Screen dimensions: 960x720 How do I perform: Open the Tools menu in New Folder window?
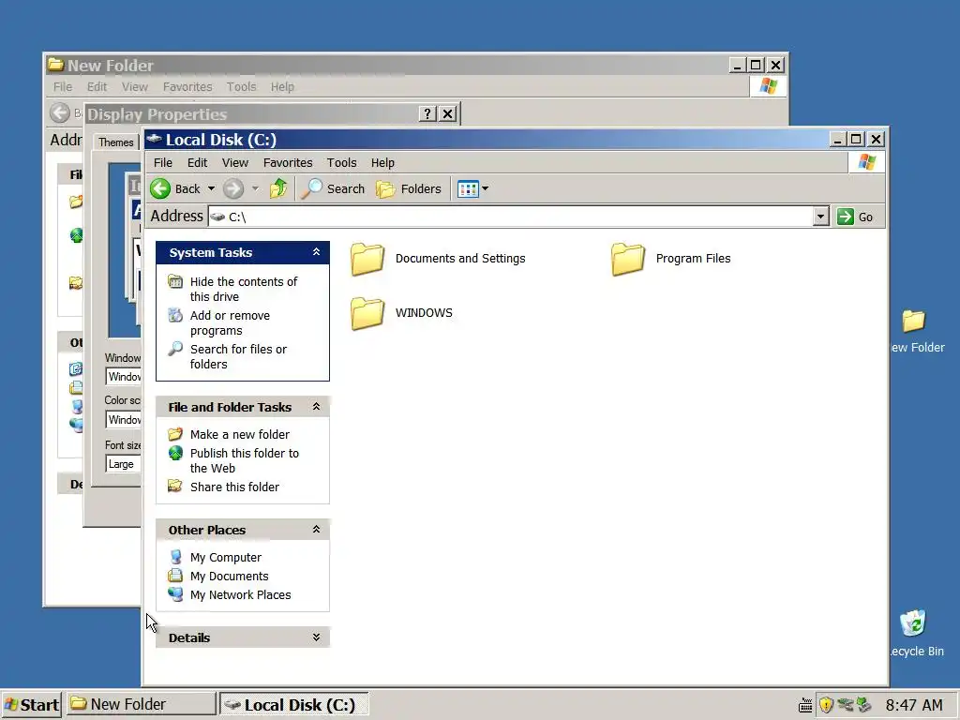pyautogui.click(x=241, y=87)
